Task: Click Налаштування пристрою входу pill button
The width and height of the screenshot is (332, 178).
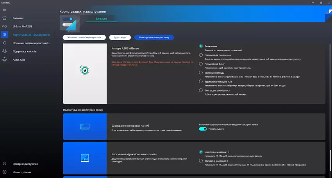Action: coord(154,38)
